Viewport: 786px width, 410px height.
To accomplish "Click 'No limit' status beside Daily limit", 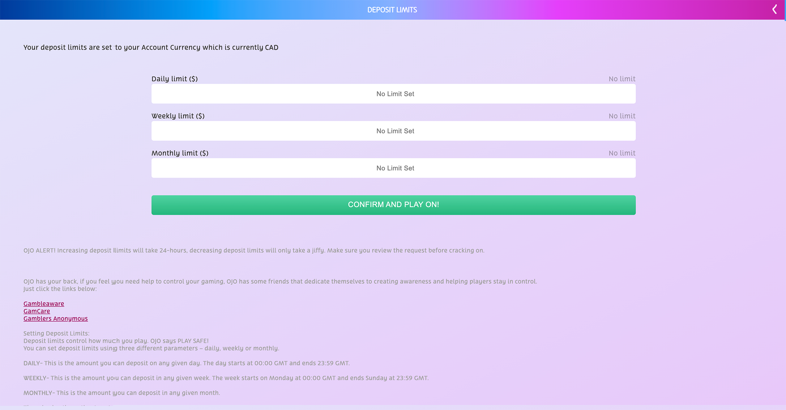I will (622, 79).
